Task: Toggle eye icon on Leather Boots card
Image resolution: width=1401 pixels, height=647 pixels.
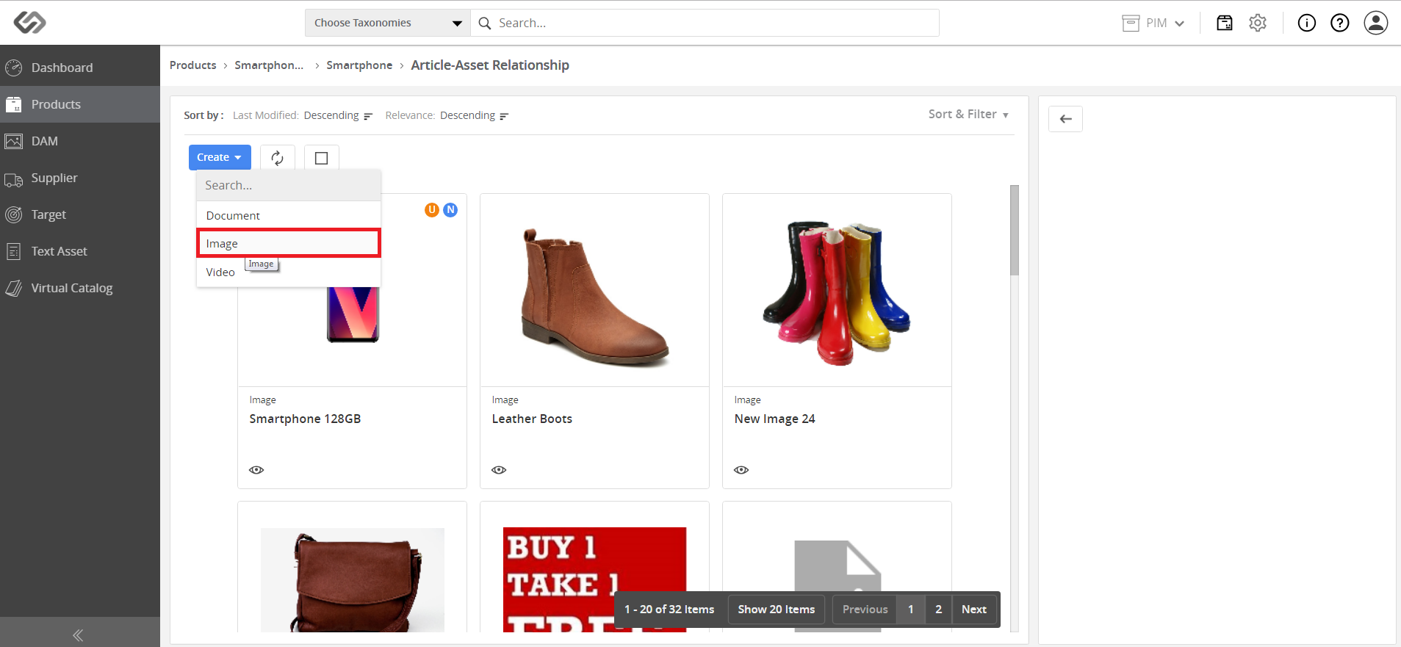Action: point(499,470)
